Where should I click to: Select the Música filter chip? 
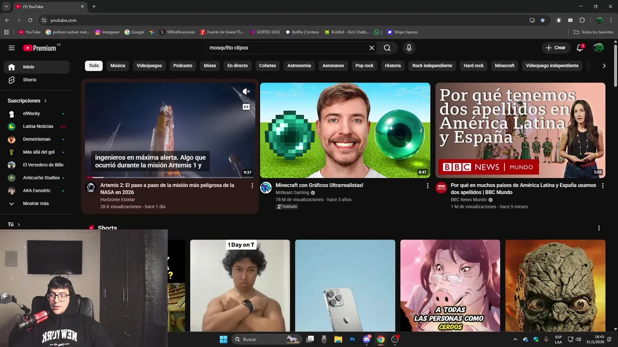point(118,66)
